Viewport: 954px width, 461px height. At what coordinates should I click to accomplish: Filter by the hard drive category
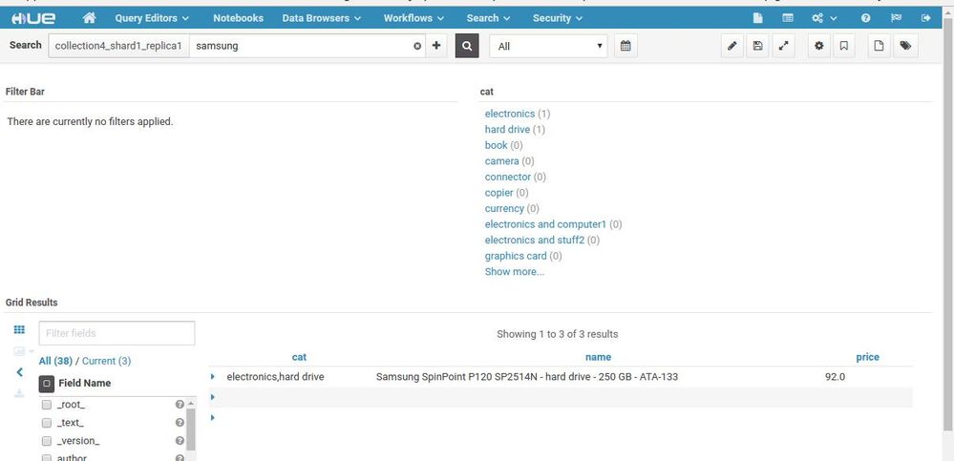[507, 130]
